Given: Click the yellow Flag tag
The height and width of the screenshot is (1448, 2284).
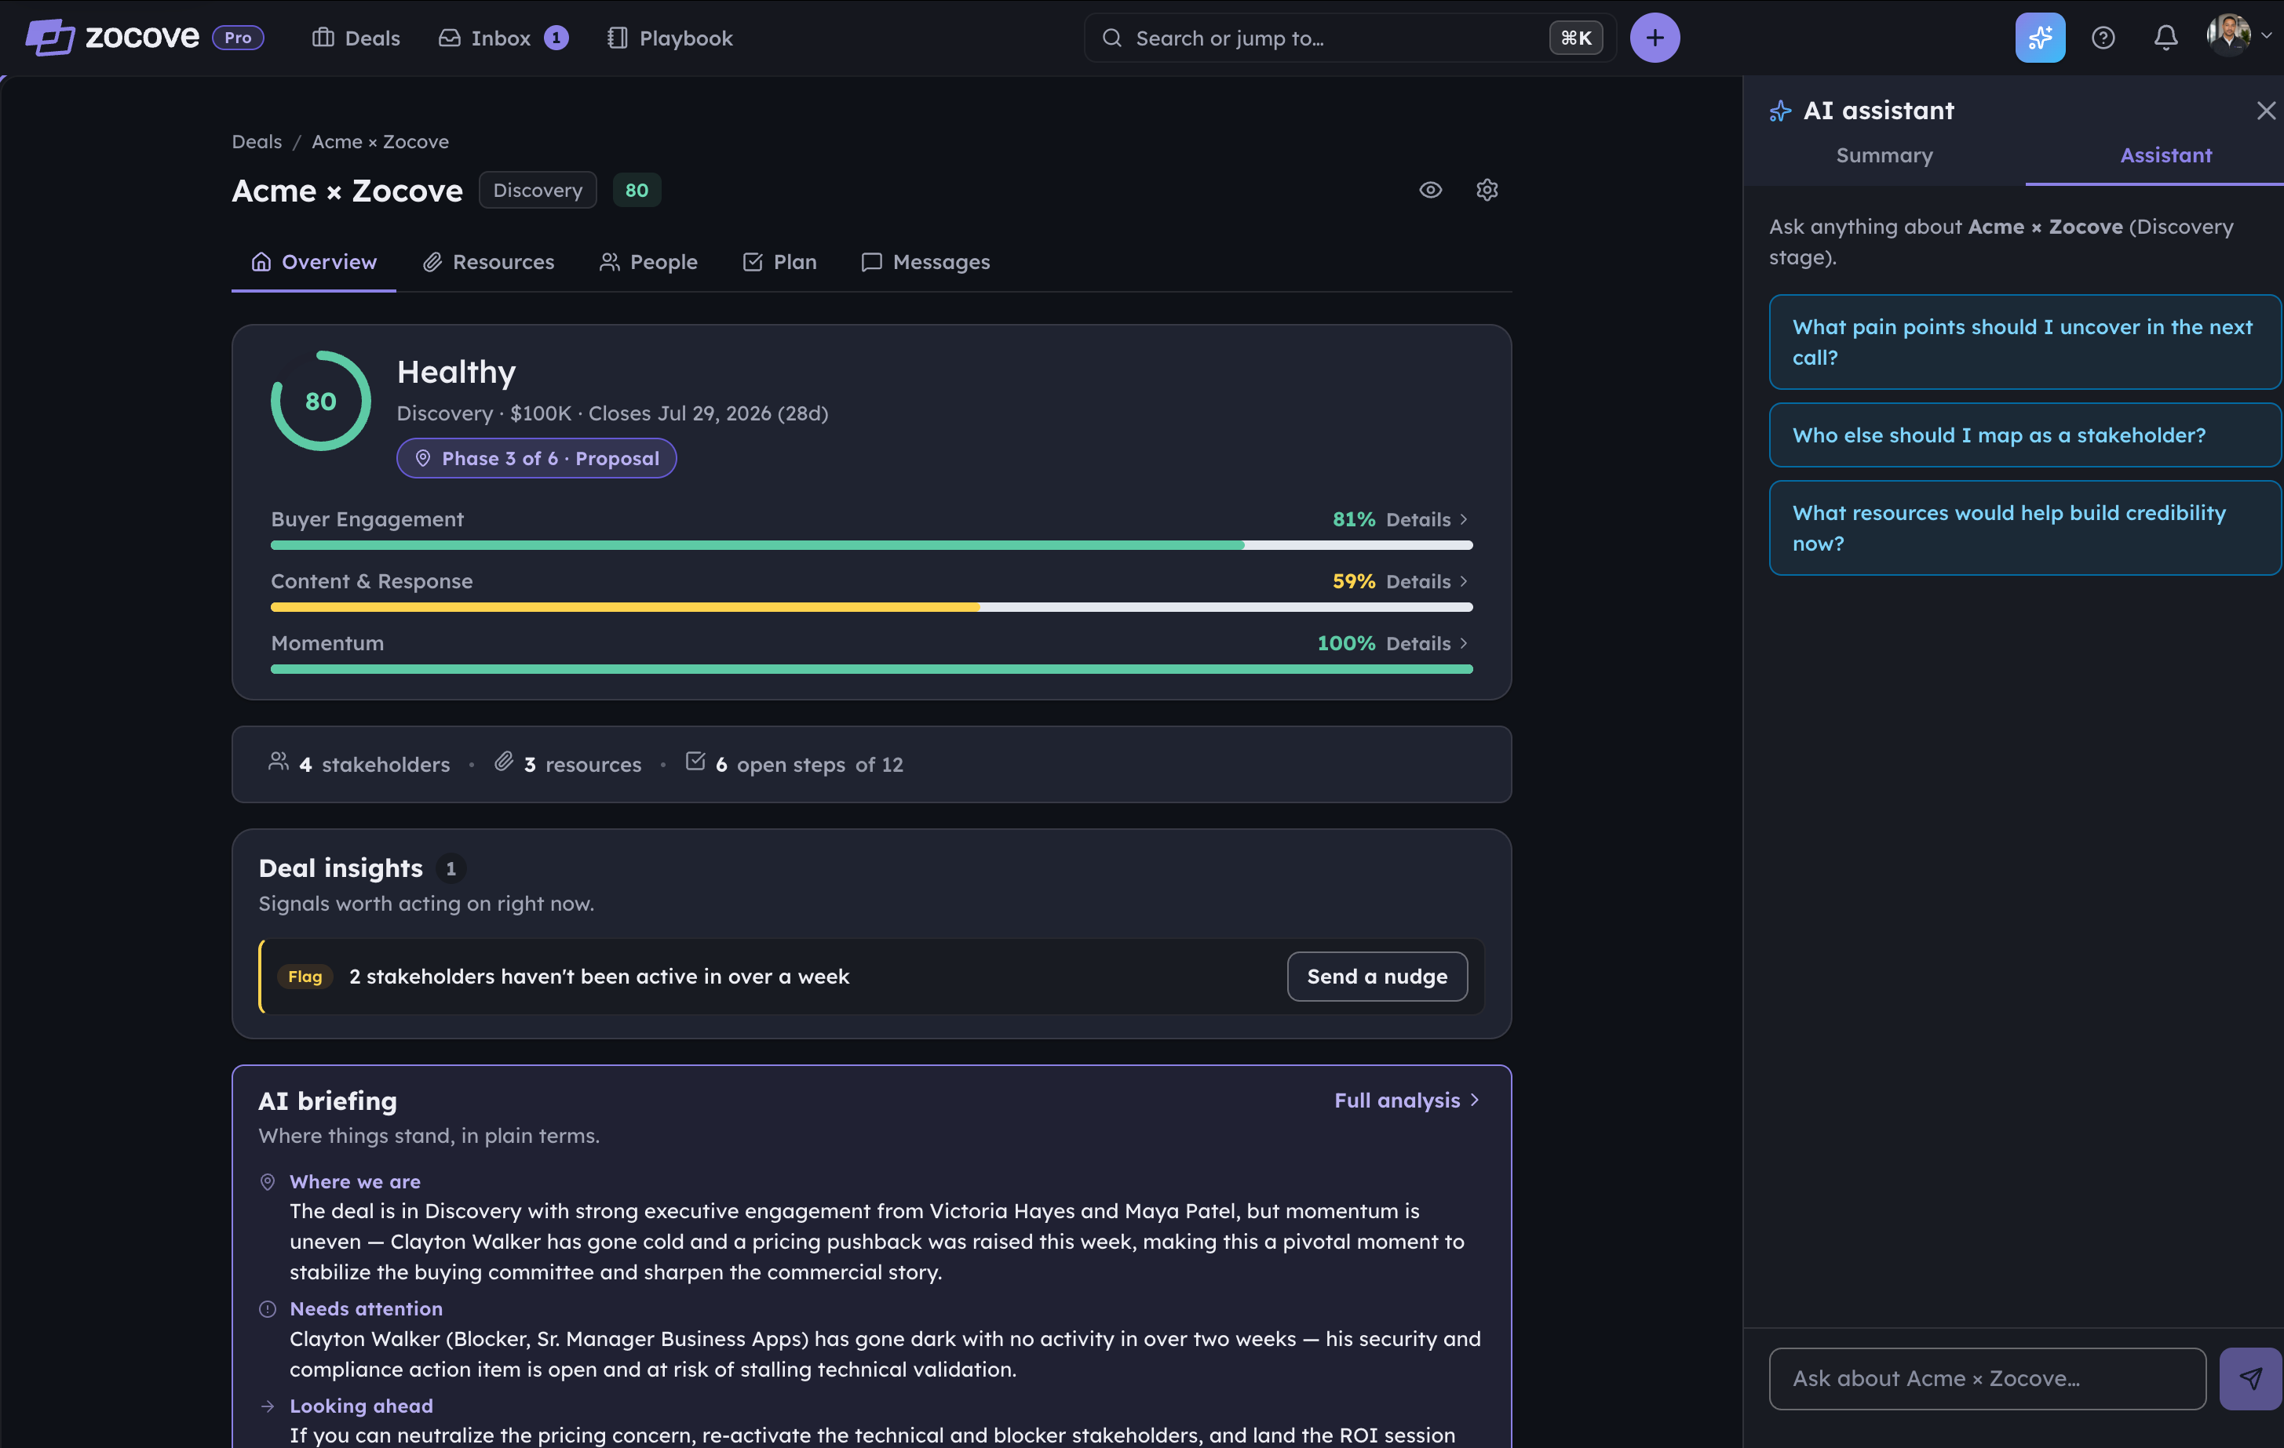Looking at the screenshot, I should pos(305,977).
